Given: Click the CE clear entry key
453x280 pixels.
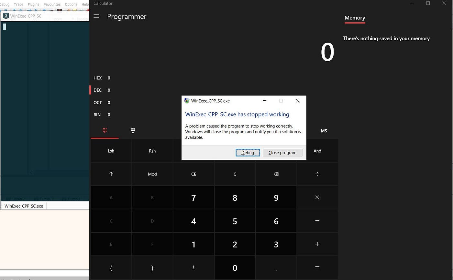Looking at the screenshot, I should [x=193, y=174].
